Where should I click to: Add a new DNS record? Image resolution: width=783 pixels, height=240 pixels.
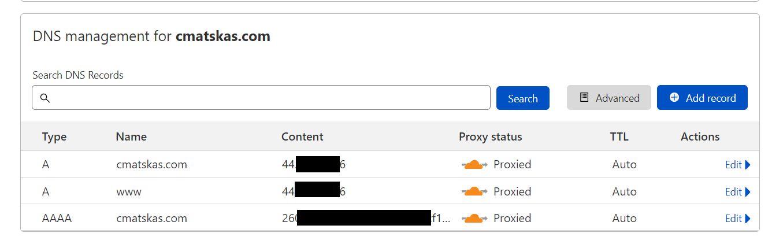coord(702,98)
